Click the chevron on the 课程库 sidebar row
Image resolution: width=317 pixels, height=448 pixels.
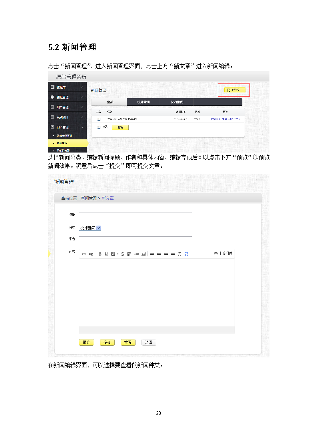tap(82, 87)
